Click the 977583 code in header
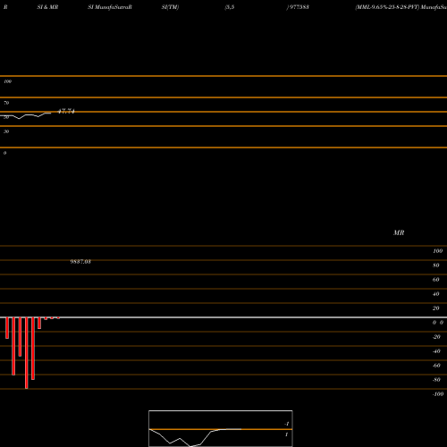This screenshot has height=447, width=447. click(299, 7)
